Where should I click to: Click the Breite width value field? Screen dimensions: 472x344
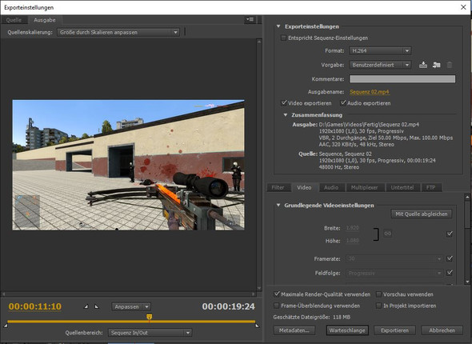tap(352, 228)
